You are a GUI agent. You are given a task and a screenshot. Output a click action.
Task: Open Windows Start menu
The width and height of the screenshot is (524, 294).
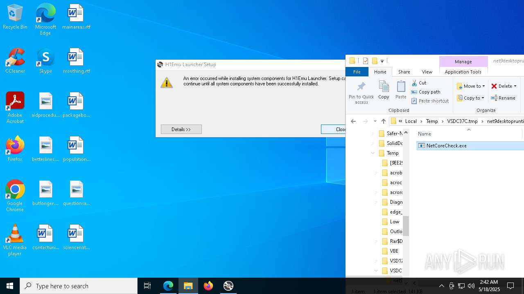[x=10, y=286]
